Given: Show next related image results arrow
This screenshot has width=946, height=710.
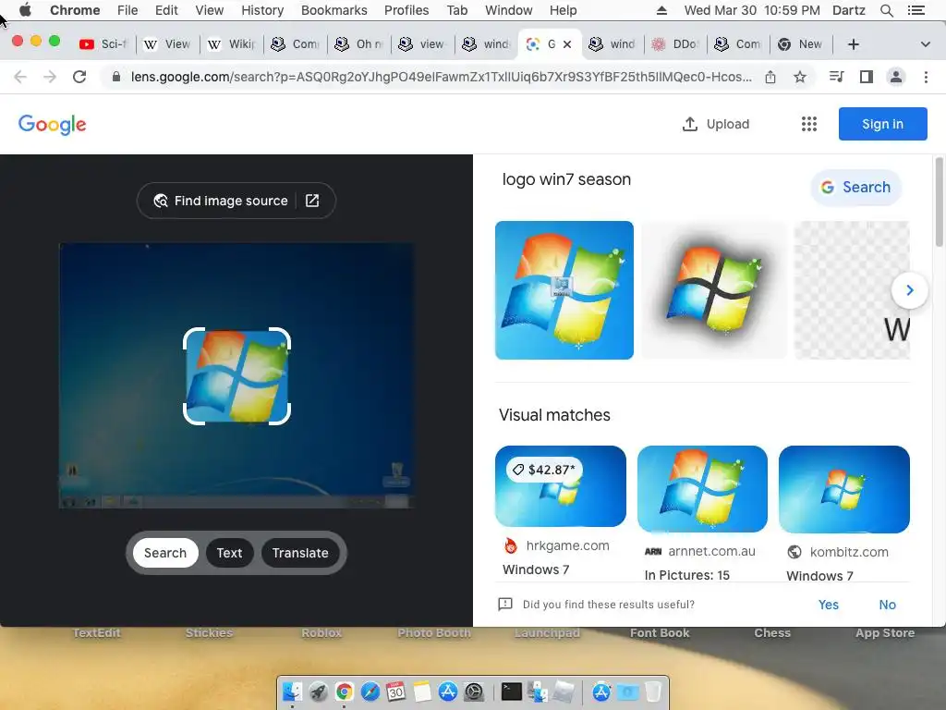Looking at the screenshot, I should (910, 290).
